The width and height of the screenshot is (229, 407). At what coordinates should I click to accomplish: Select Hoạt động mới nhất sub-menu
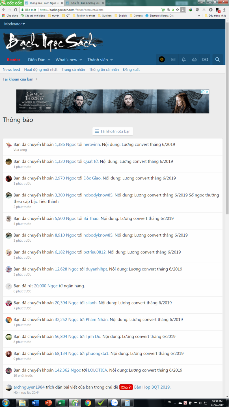pos(41,70)
